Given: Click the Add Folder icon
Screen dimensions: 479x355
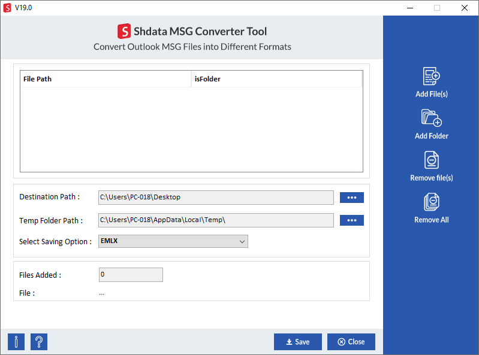Looking at the screenshot, I should [432, 118].
